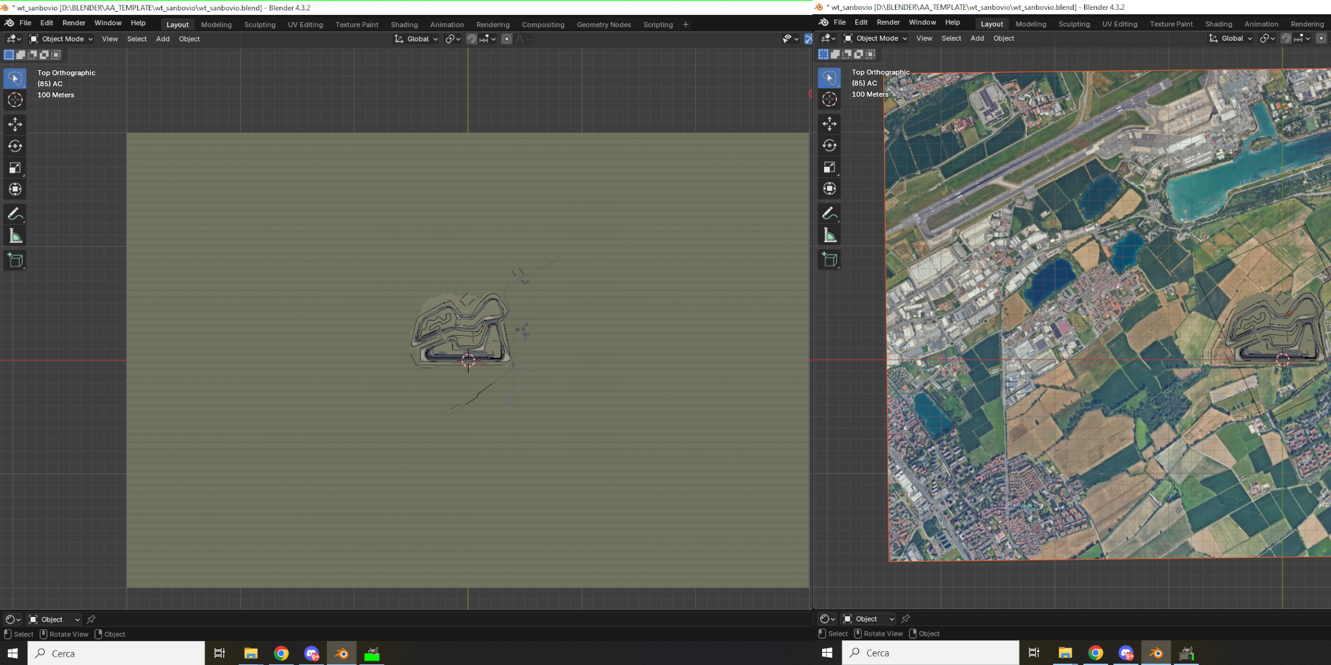The width and height of the screenshot is (1331, 665).
Task: Toggle proportional editing in right window
Action: tap(1321, 38)
